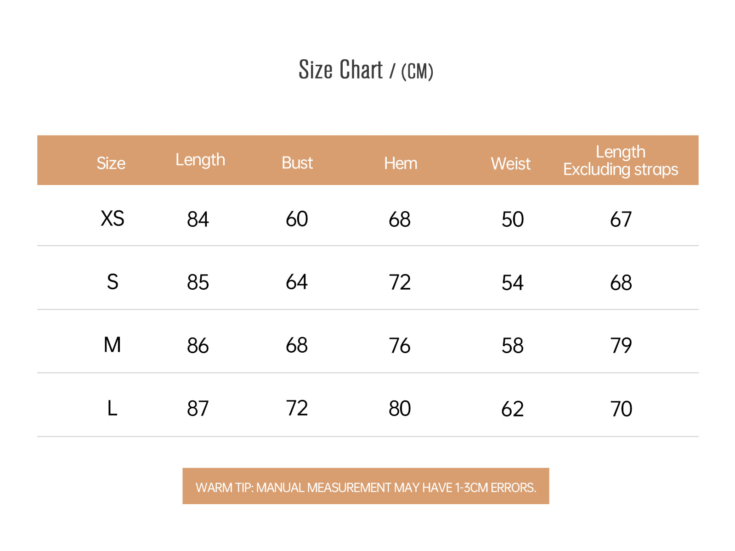Screen dimensions: 735x551
Task: Select the XS size row label
Action: point(113,218)
